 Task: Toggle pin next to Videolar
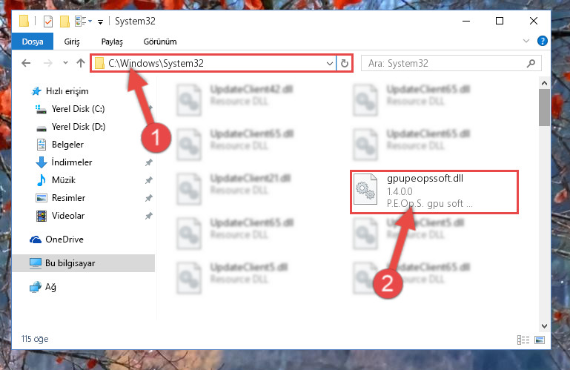tap(149, 216)
